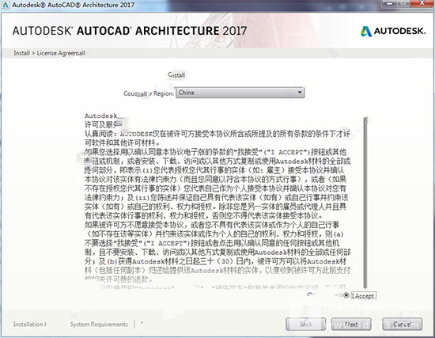
Task: Click the license text scrollbar thumb
Action: click(x=365, y=203)
